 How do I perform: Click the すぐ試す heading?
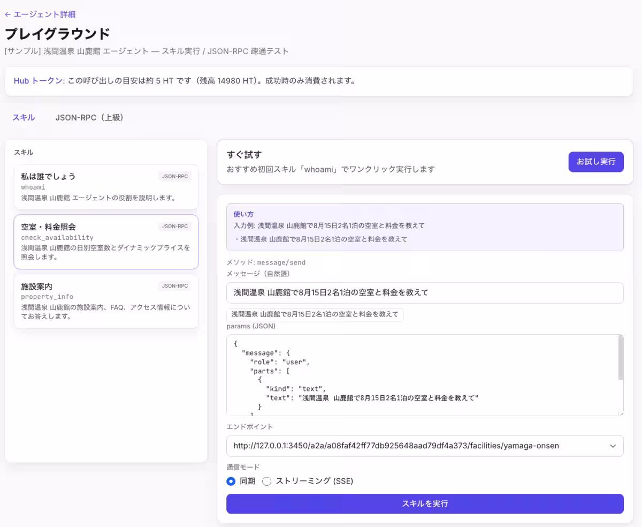pyautogui.click(x=244, y=155)
